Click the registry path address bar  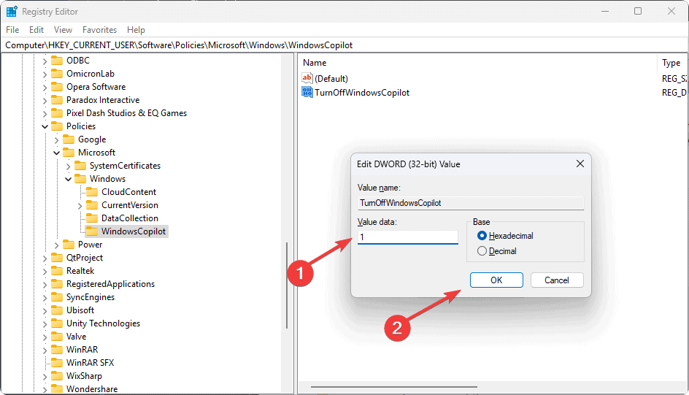pyautogui.click(x=344, y=45)
